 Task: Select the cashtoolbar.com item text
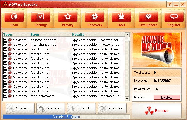(44, 40)
